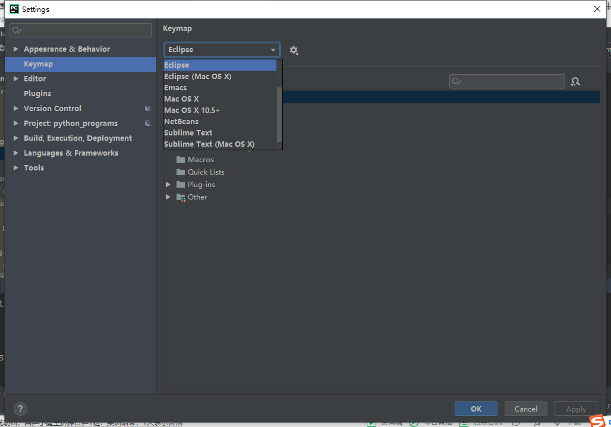
Task: Expand the Project: python_programs section
Action: (16, 123)
